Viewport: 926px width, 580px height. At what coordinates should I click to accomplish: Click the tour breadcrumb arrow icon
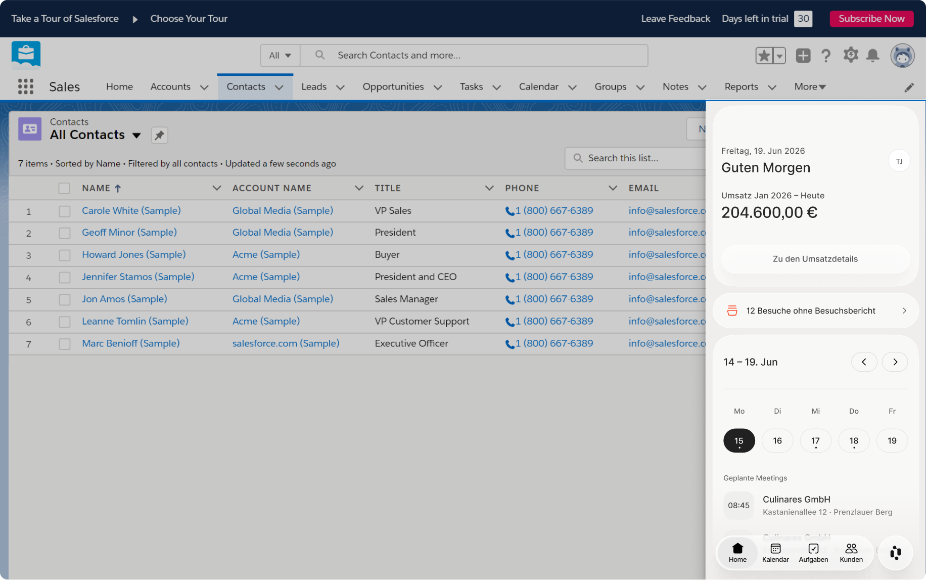(x=135, y=19)
